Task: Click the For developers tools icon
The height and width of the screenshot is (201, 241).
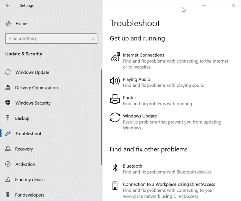Action: (x=8, y=195)
